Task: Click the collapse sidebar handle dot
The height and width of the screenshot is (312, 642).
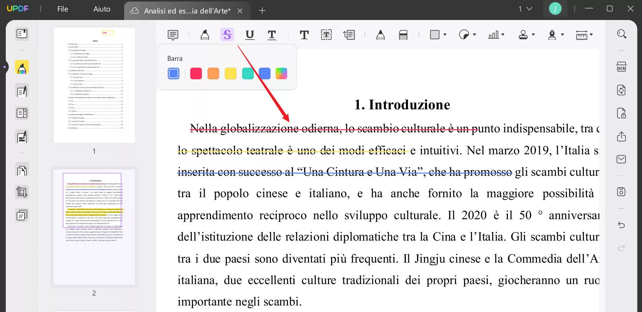Action: pos(5,67)
